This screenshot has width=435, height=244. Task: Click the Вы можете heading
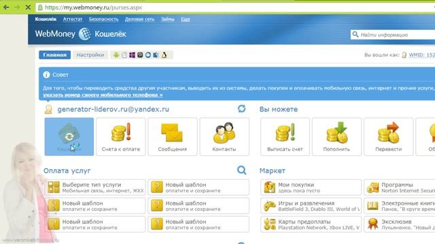click(279, 109)
